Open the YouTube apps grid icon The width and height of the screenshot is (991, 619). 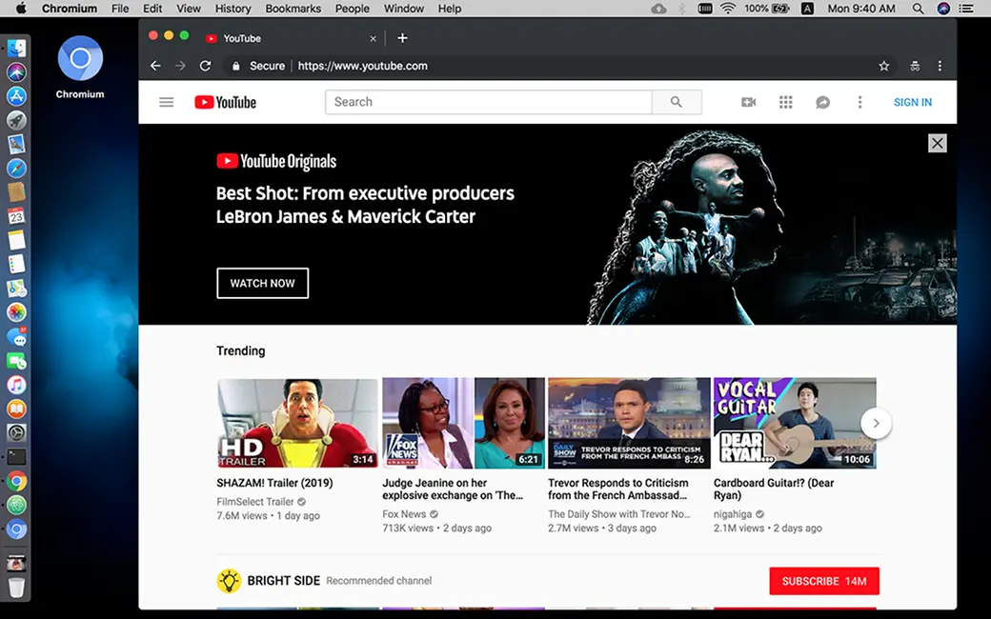point(786,102)
